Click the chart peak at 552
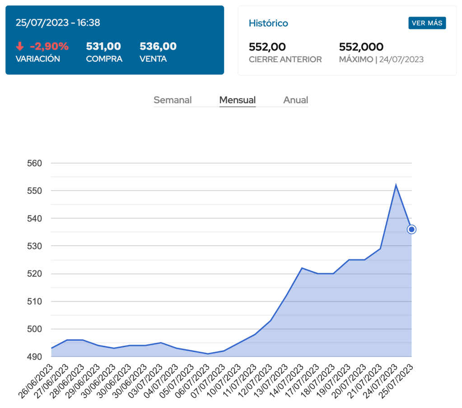Image resolution: width=462 pixels, height=408 pixels. pos(396,185)
